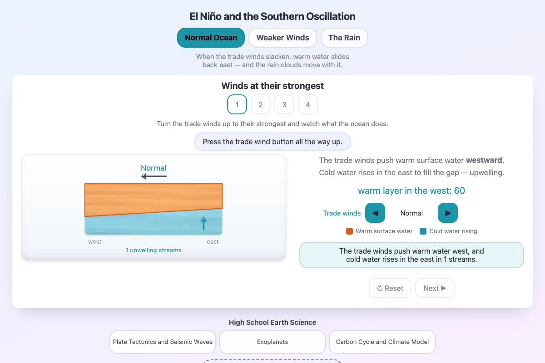The image size is (545, 363).
Task: Select step 4 indicator
Action: pyautogui.click(x=308, y=104)
